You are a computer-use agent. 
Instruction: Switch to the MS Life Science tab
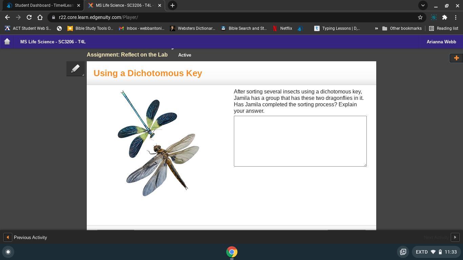124,5
